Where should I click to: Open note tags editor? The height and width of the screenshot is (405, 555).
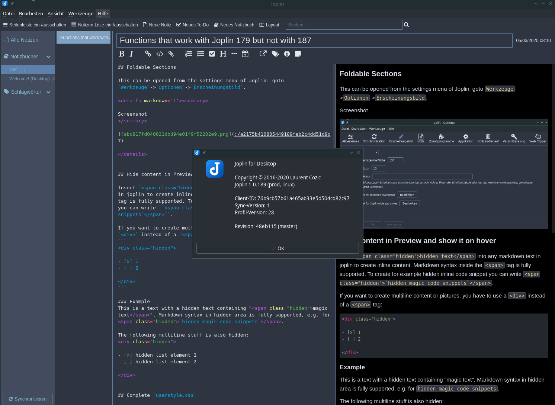[x=275, y=54]
